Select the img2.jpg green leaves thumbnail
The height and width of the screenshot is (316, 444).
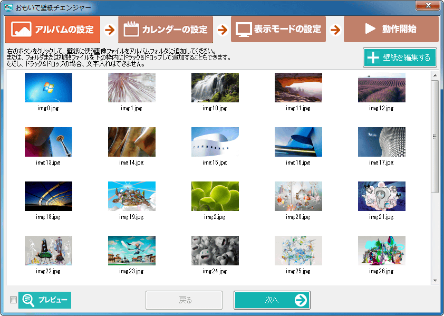pyautogui.click(x=215, y=196)
